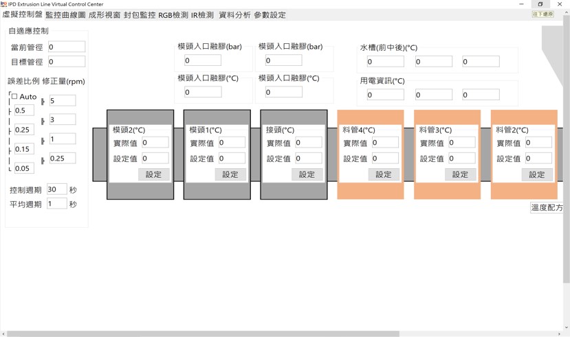570x337 pixels.
Task: Focus 料管4 設定值 field
Action: [385, 158]
